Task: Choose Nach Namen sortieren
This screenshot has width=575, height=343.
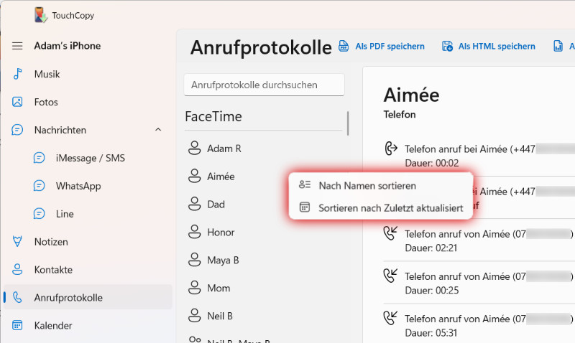Action: tap(367, 186)
